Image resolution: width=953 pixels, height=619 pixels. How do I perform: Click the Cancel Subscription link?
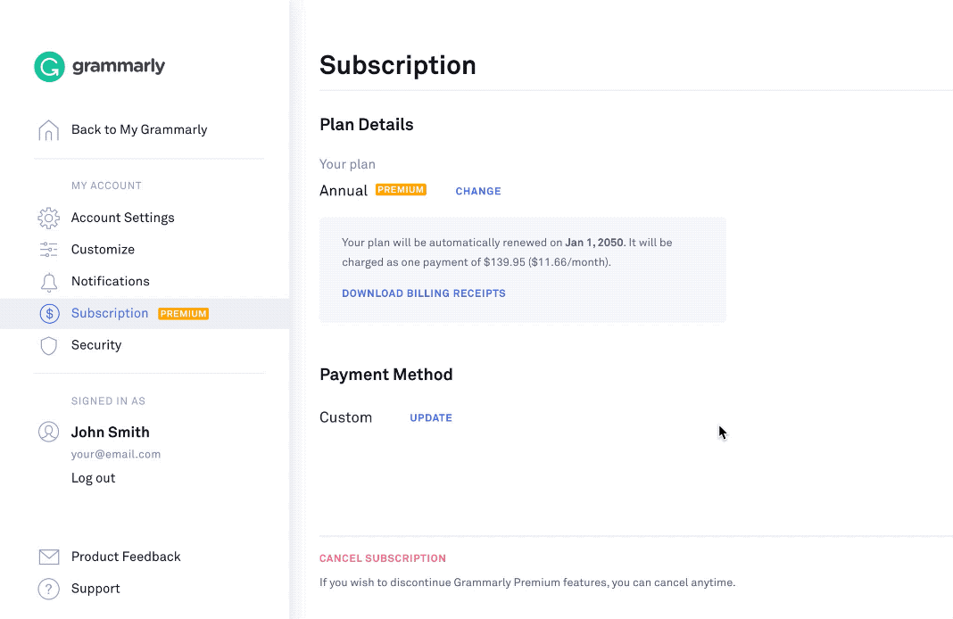[x=383, y=558]
